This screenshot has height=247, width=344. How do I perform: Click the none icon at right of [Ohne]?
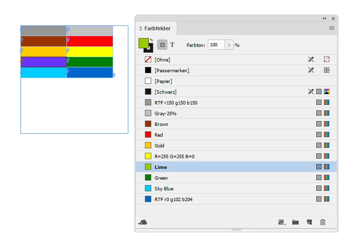point(326,59)
